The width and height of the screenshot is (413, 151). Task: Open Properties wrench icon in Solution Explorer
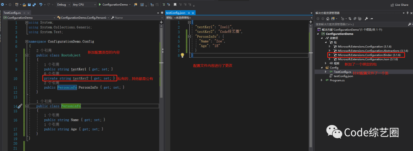pyautogui.click(x=366, y=19)
